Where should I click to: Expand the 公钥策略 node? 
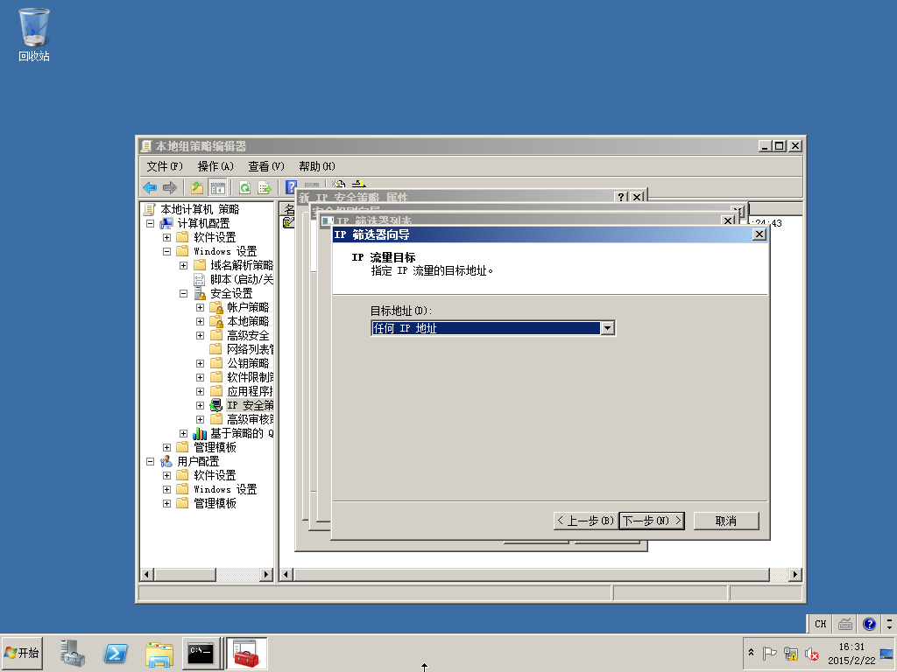[200, 363]
